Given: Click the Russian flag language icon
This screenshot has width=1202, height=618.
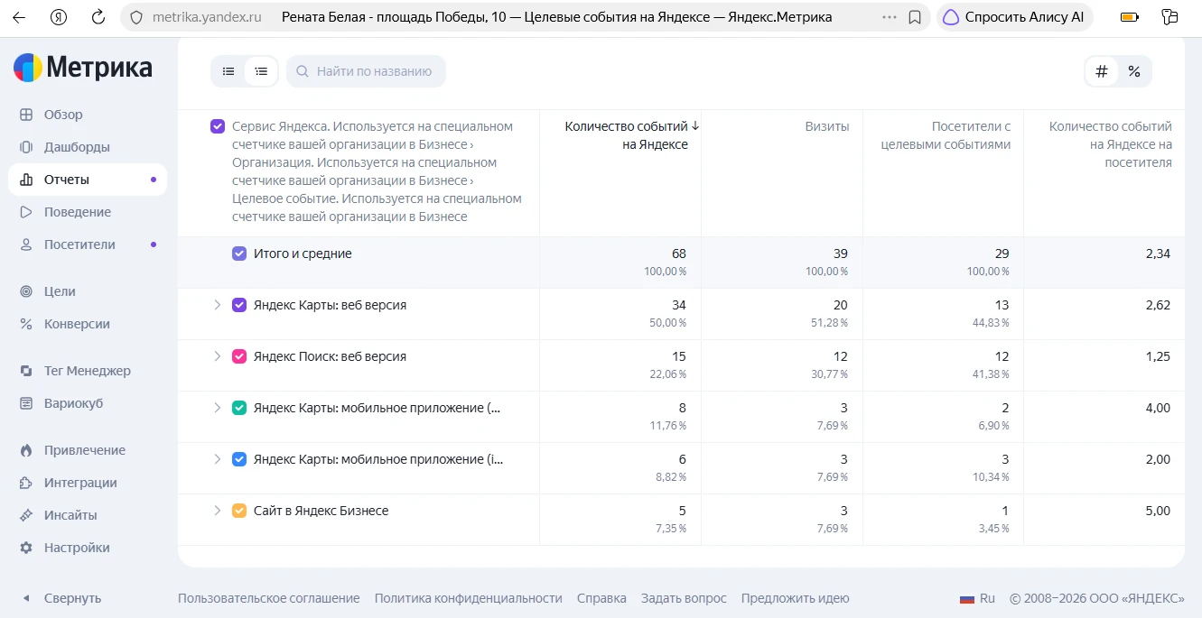Looking at the screenshot, I should coord(967,598).
